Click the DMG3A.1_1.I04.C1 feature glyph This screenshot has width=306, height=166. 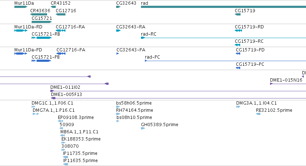pos(238,107)
